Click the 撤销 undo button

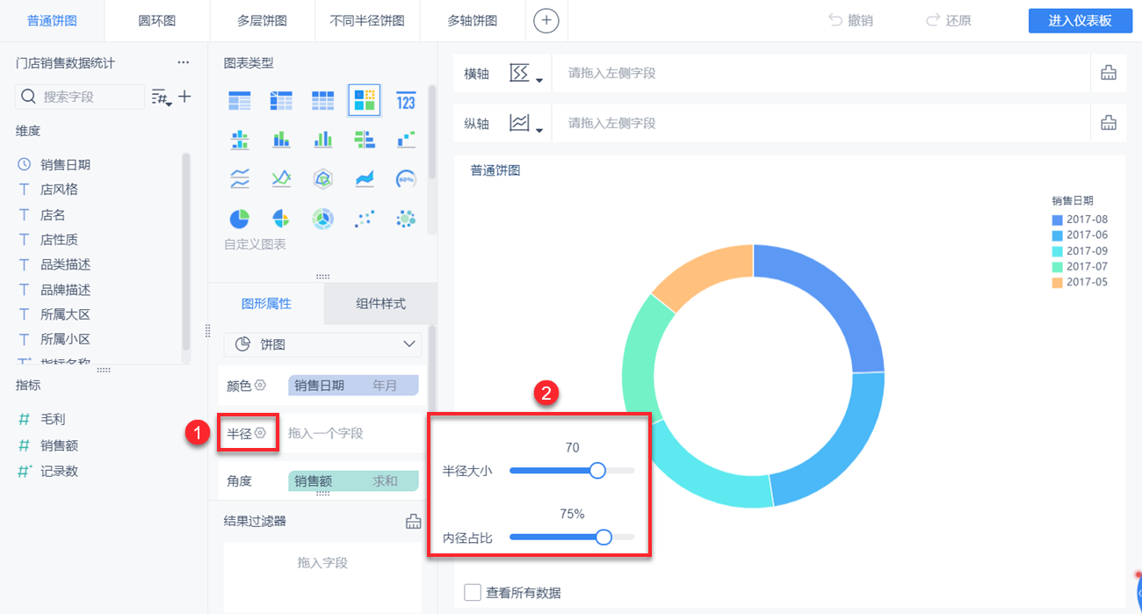pos(850,20)
